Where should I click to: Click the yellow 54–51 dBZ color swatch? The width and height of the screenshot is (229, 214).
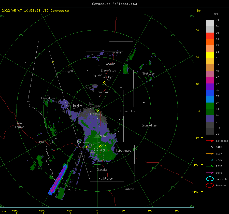[x=210, y=55]
